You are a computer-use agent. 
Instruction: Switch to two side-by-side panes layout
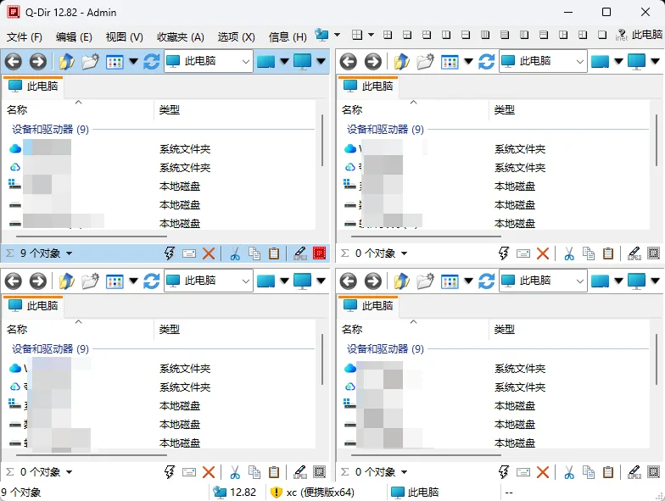click(446, 35)
